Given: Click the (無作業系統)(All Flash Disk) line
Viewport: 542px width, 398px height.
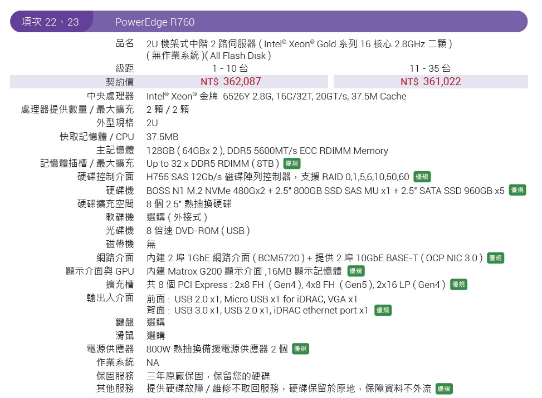Looking at the screenshot, I should click(208, 56).
